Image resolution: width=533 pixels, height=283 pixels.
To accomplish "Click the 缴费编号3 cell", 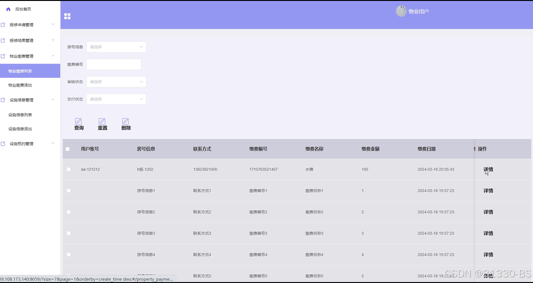I will point(258,233).
